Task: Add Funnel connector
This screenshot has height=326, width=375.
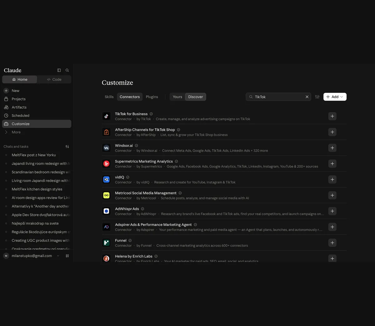Action: coord(332,243)
